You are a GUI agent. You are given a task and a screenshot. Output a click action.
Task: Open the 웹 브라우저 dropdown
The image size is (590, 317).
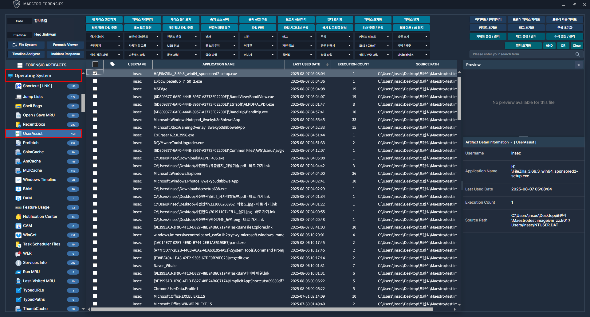[220, 46]
